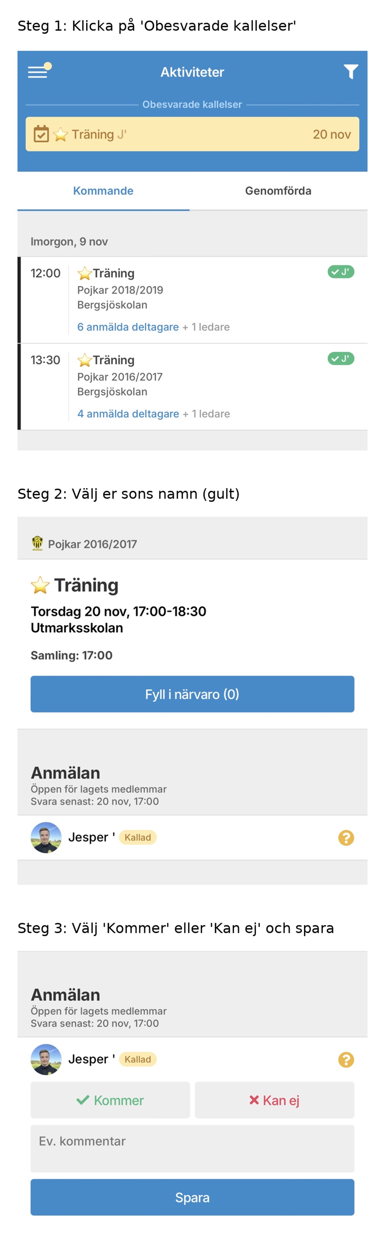Click first yellow question mark beside Jesper
The width and height of the screenshot is (385, 1235).
(346, 838)
